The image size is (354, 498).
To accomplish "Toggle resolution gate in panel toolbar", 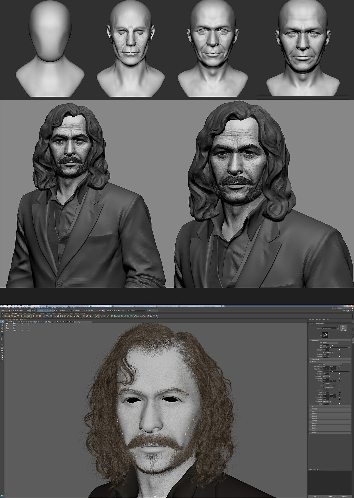I will (23, 322).
